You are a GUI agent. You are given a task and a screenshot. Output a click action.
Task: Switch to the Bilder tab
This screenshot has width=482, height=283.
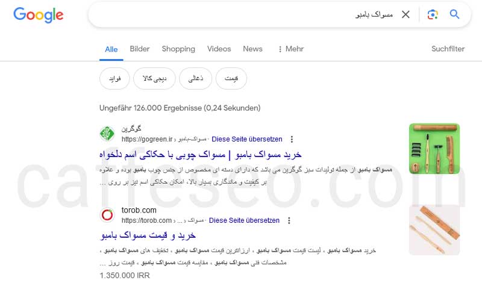click(140, 49)
